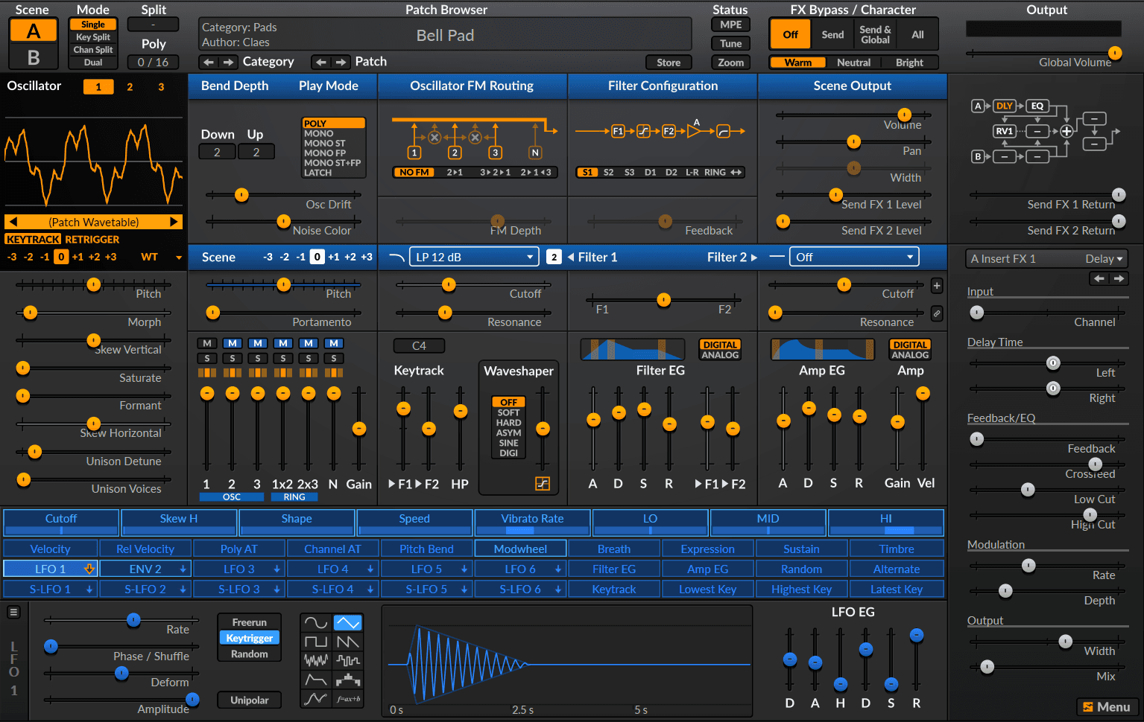Click Store to save the patch
This screenshot has width=1144, height=722.
[669, 63]
